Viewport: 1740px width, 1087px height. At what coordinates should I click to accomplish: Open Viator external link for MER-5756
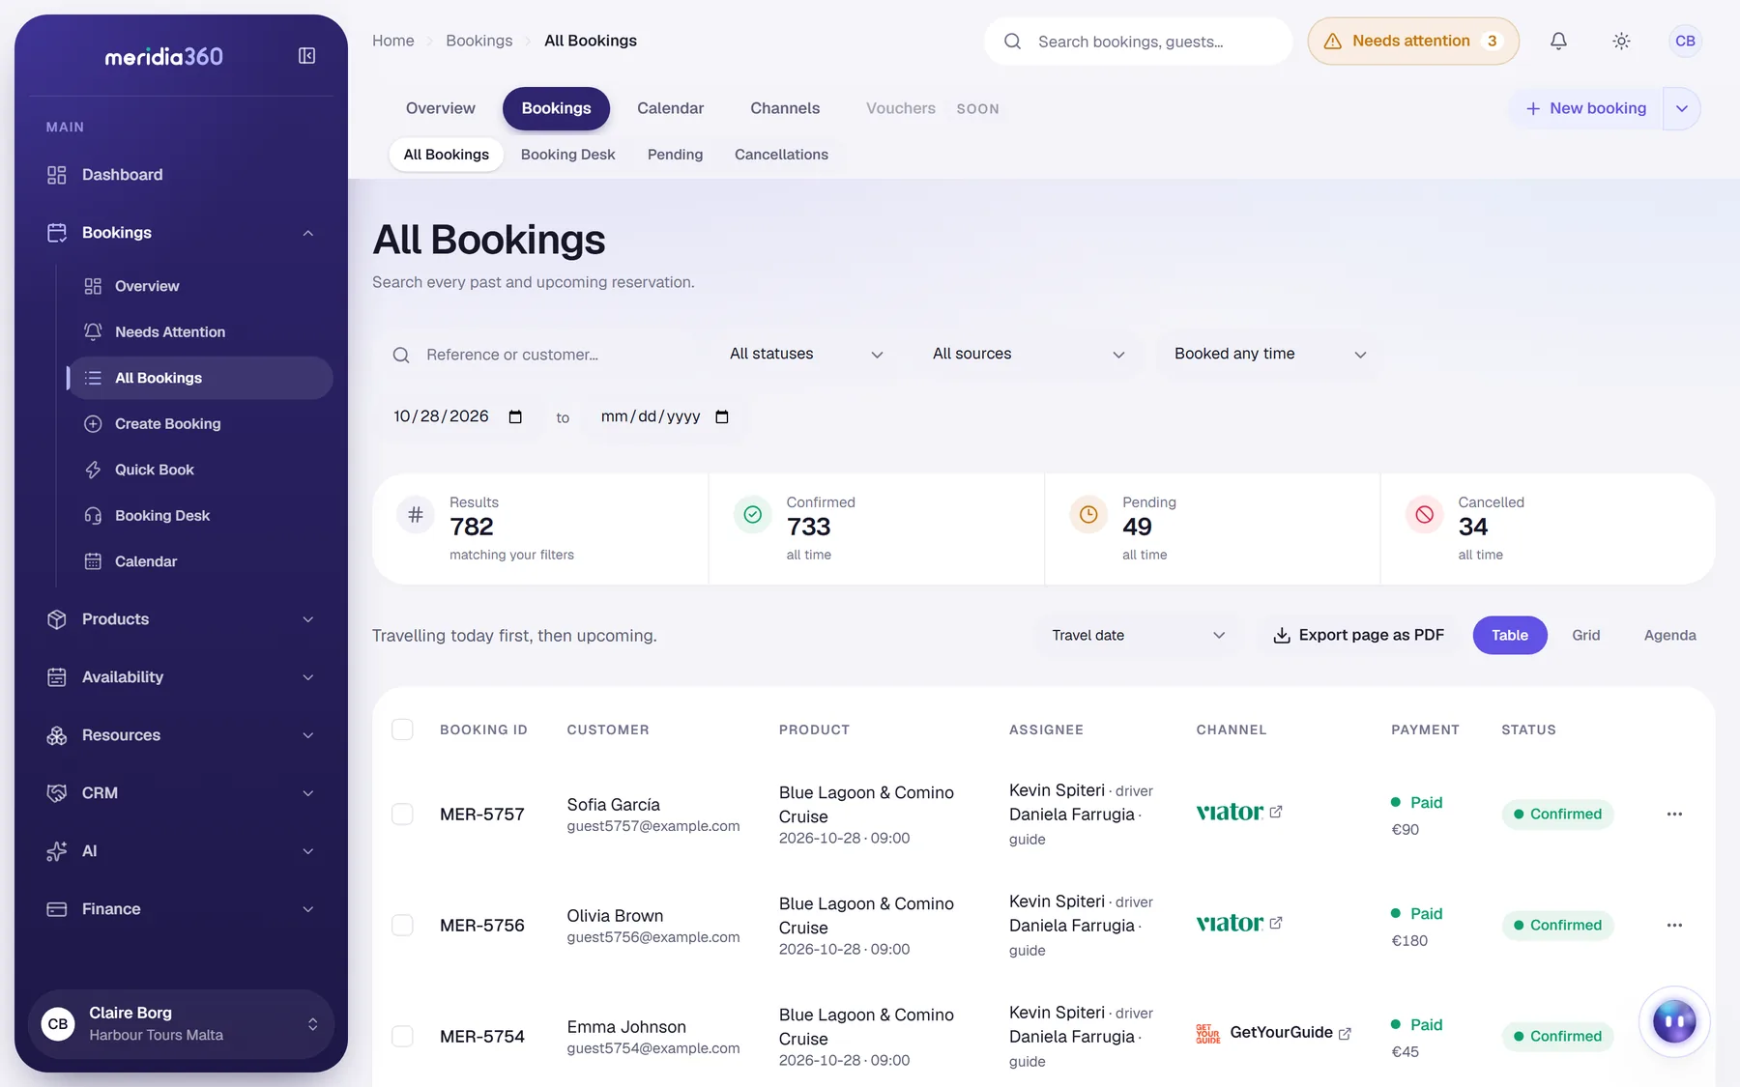[1276, 923]
